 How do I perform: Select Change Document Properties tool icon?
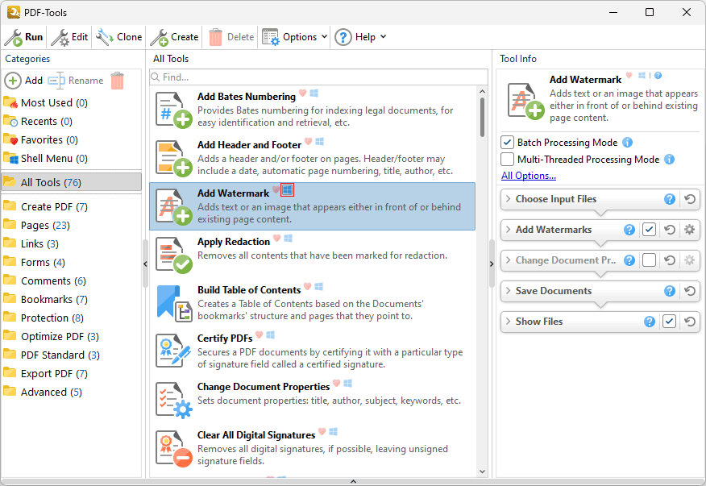point(174,400)
